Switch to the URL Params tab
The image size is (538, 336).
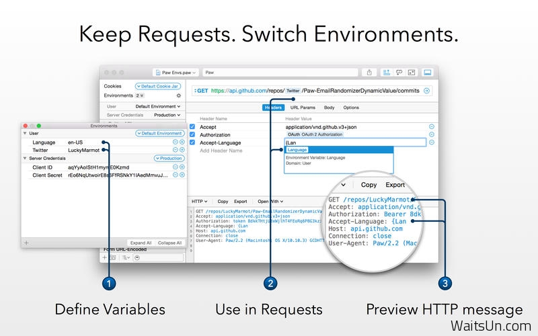click(x=303, y=108)
